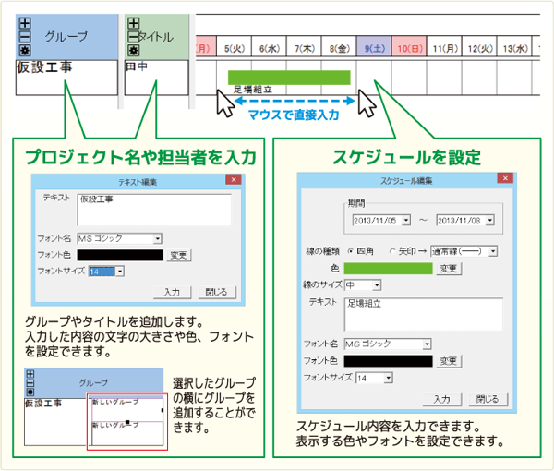Click the black フォント色 swatch in スケジュール編集
Image resolution: width=554 pixels, height=471 pixels.
pos(389,361)
